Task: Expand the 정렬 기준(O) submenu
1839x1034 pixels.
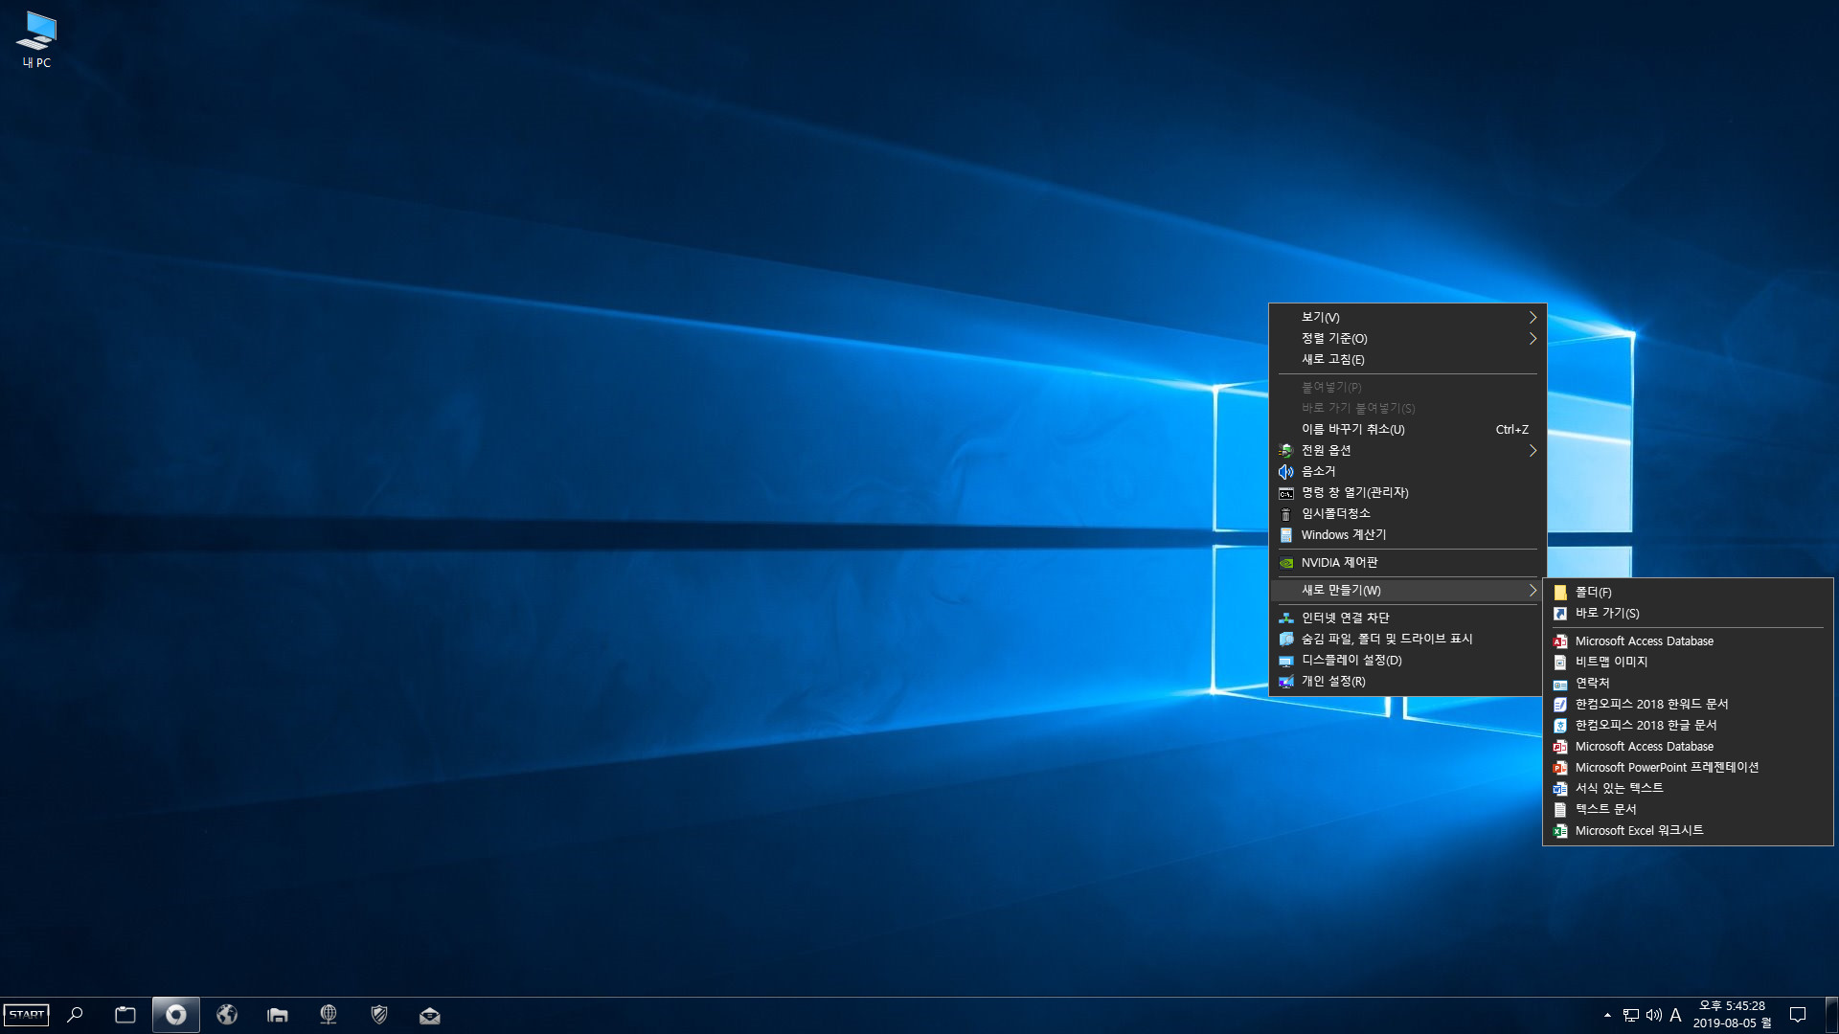Action: (1408, 338)
